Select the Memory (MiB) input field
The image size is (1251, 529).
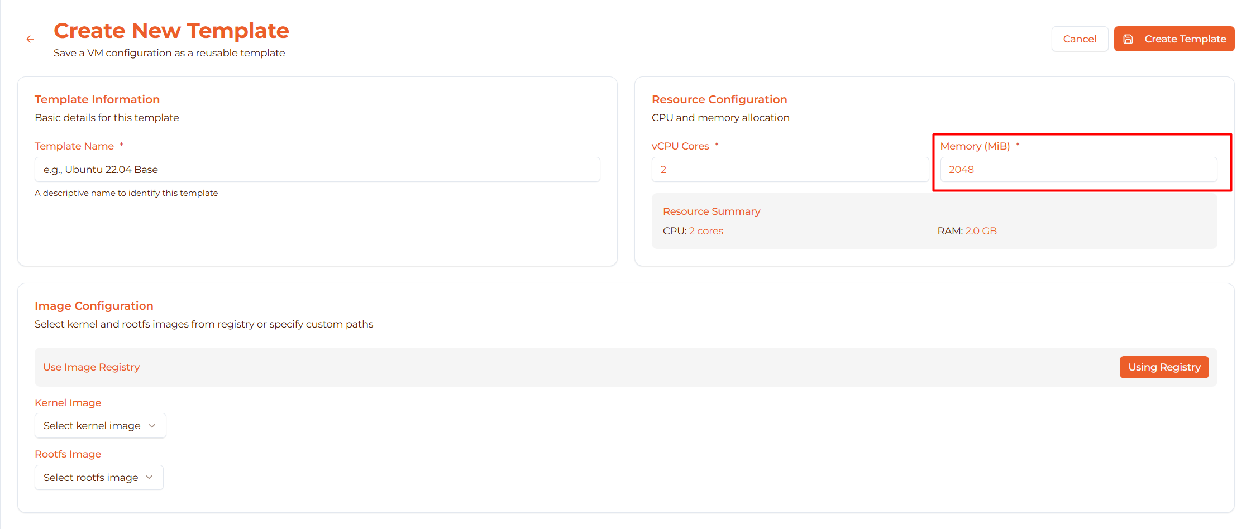tap(1078, 170)
